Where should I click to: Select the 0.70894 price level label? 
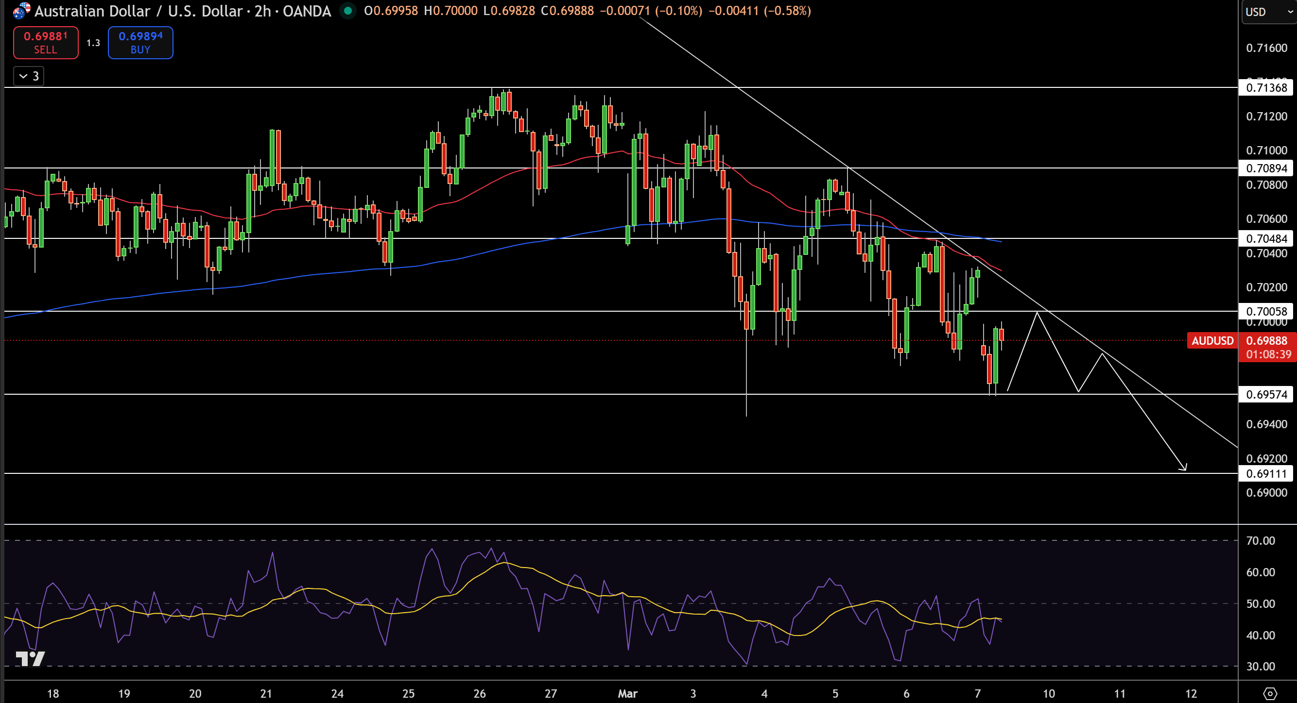click(1266, 168)
